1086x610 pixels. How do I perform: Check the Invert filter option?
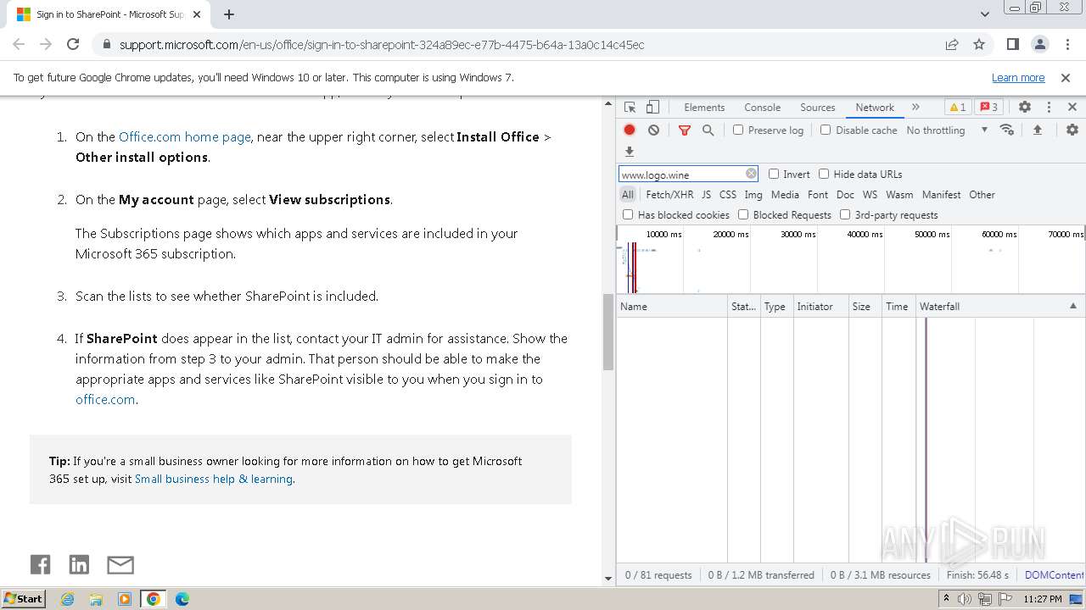(774, 174)
